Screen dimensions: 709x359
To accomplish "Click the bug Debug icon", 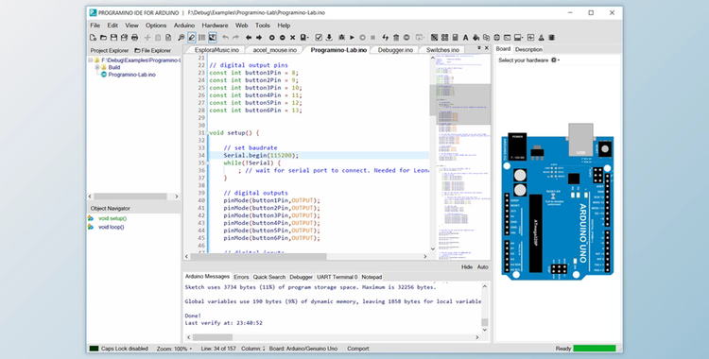I will [341, 38].
